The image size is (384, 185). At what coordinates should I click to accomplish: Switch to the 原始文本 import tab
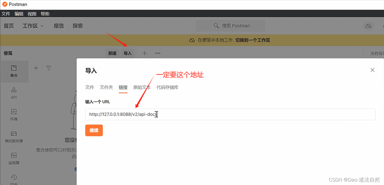coord(142,87)
